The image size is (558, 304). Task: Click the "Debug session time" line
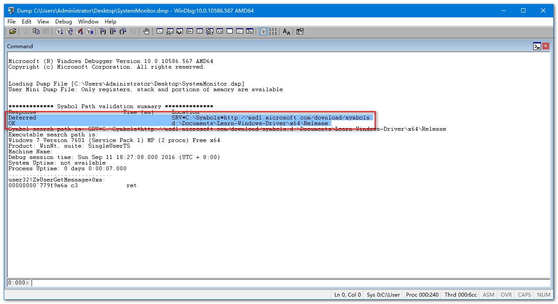(x=114, y=157)
